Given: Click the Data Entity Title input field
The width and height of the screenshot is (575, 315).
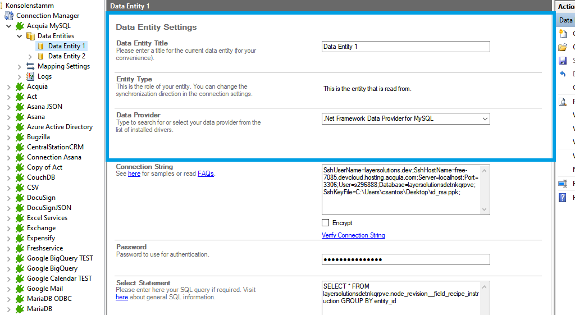Looking at the screenshot, I should pyautogui.click(x=405, y=47).
